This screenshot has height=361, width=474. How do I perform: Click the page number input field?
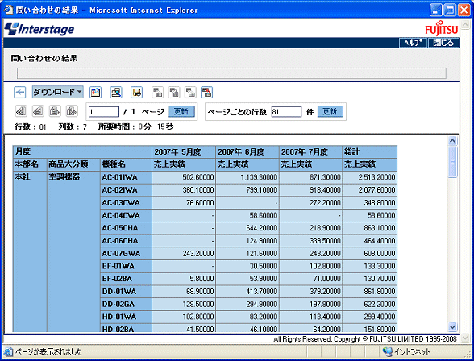[x=104, y=112]
